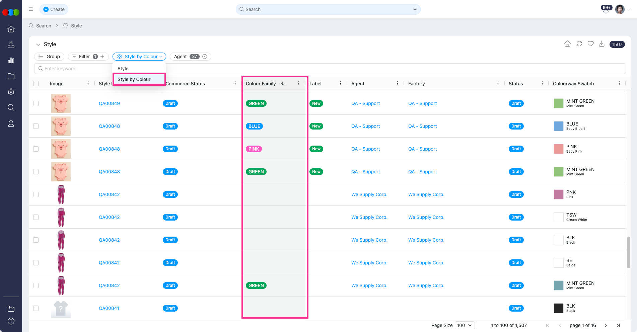Screen dimensions: 637x332
Task: Click the Mint Green swatch for QA00849
Action: 558,103
